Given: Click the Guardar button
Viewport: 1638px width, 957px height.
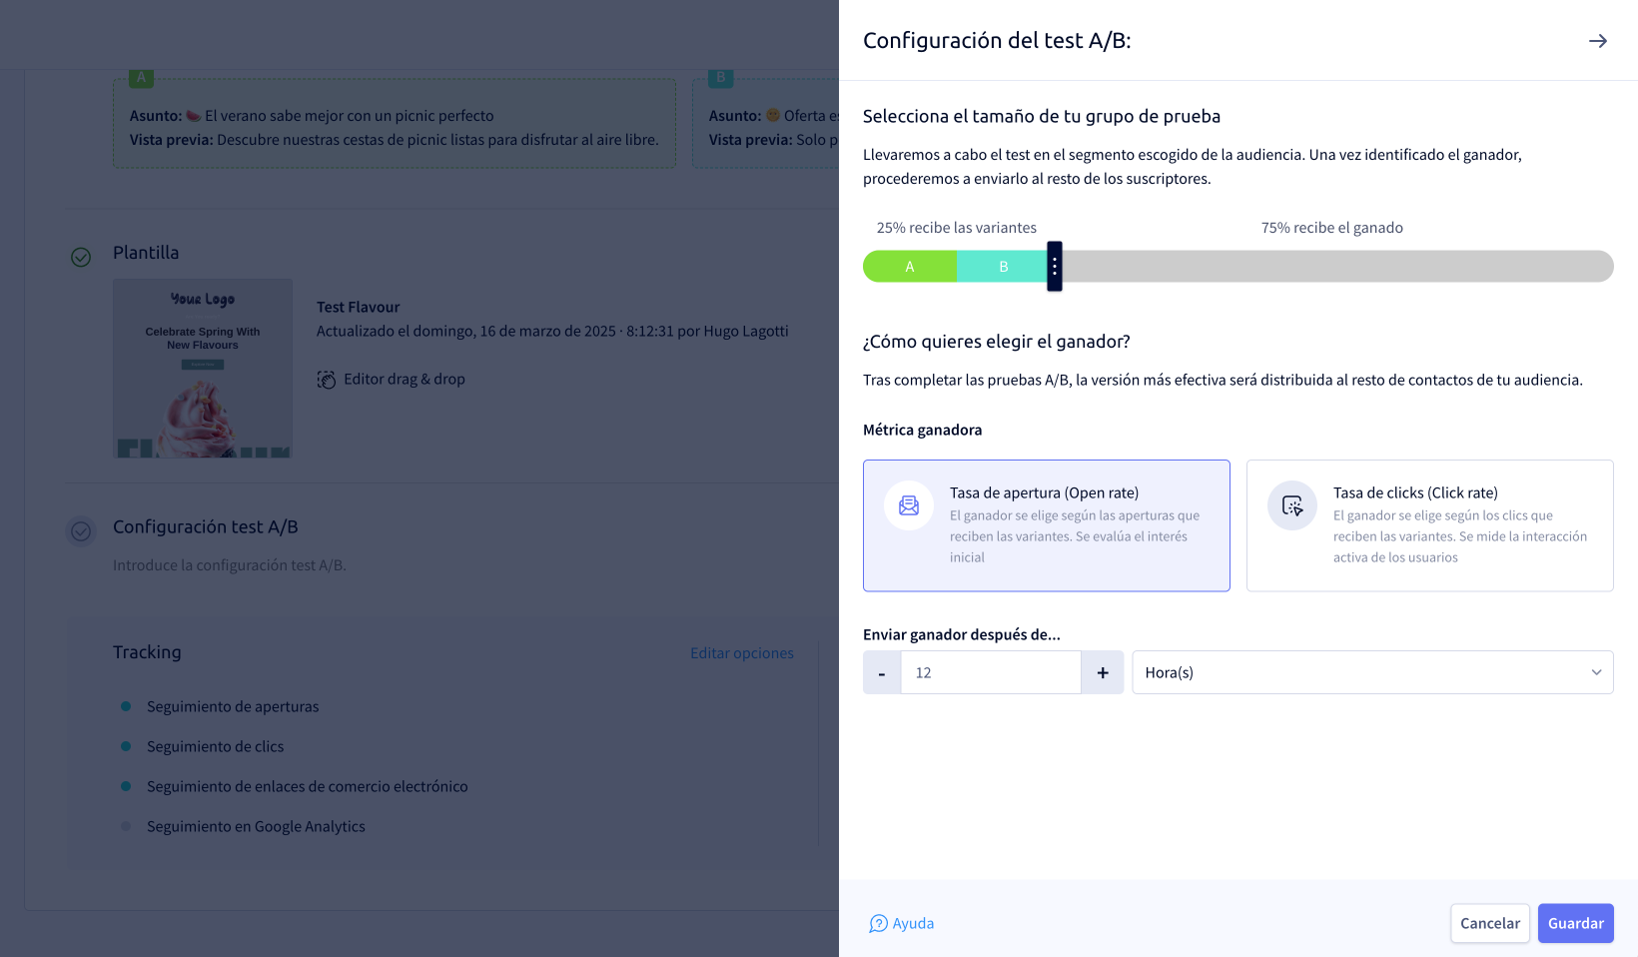Looking at the screenshot, I should click(1575, 923).
